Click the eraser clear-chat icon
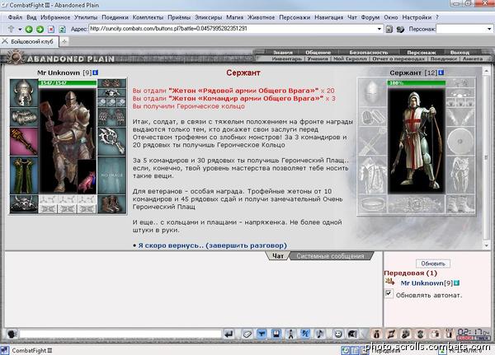 247,334
